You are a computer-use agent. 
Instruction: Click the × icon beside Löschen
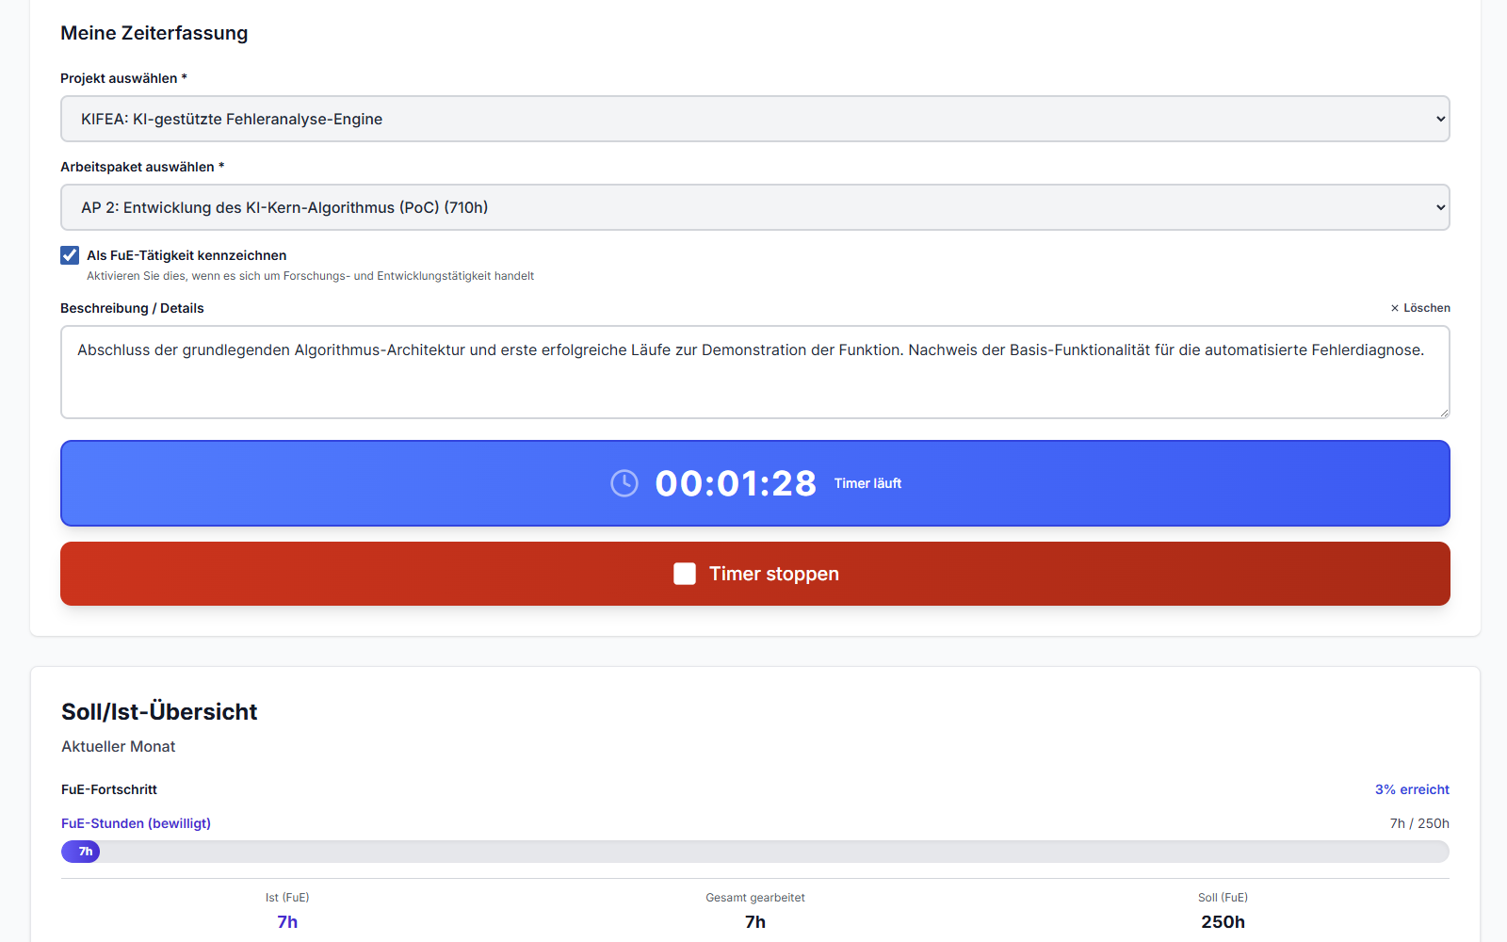(x=1395, y=308)
